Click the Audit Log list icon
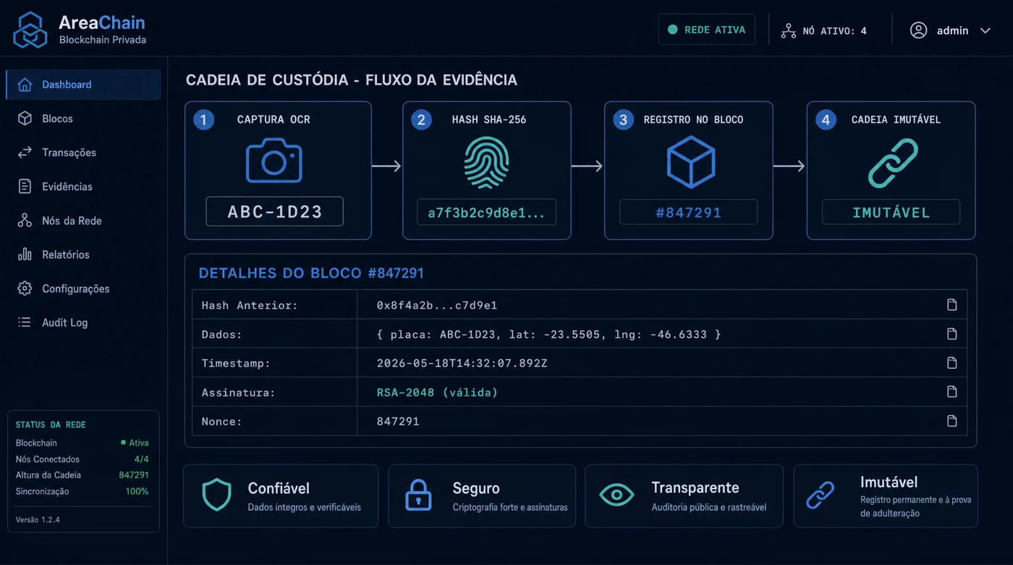Screen dimensions: 1013x565 [25, 323]
